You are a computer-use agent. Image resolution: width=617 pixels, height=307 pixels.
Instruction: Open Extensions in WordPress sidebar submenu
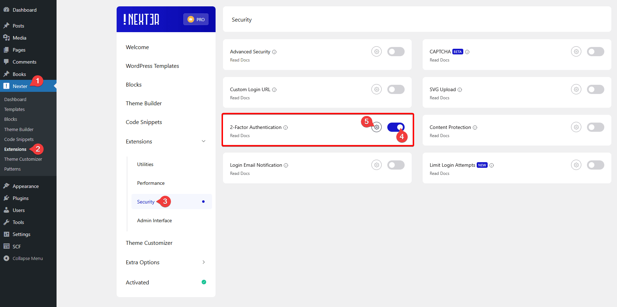point(15,149)
